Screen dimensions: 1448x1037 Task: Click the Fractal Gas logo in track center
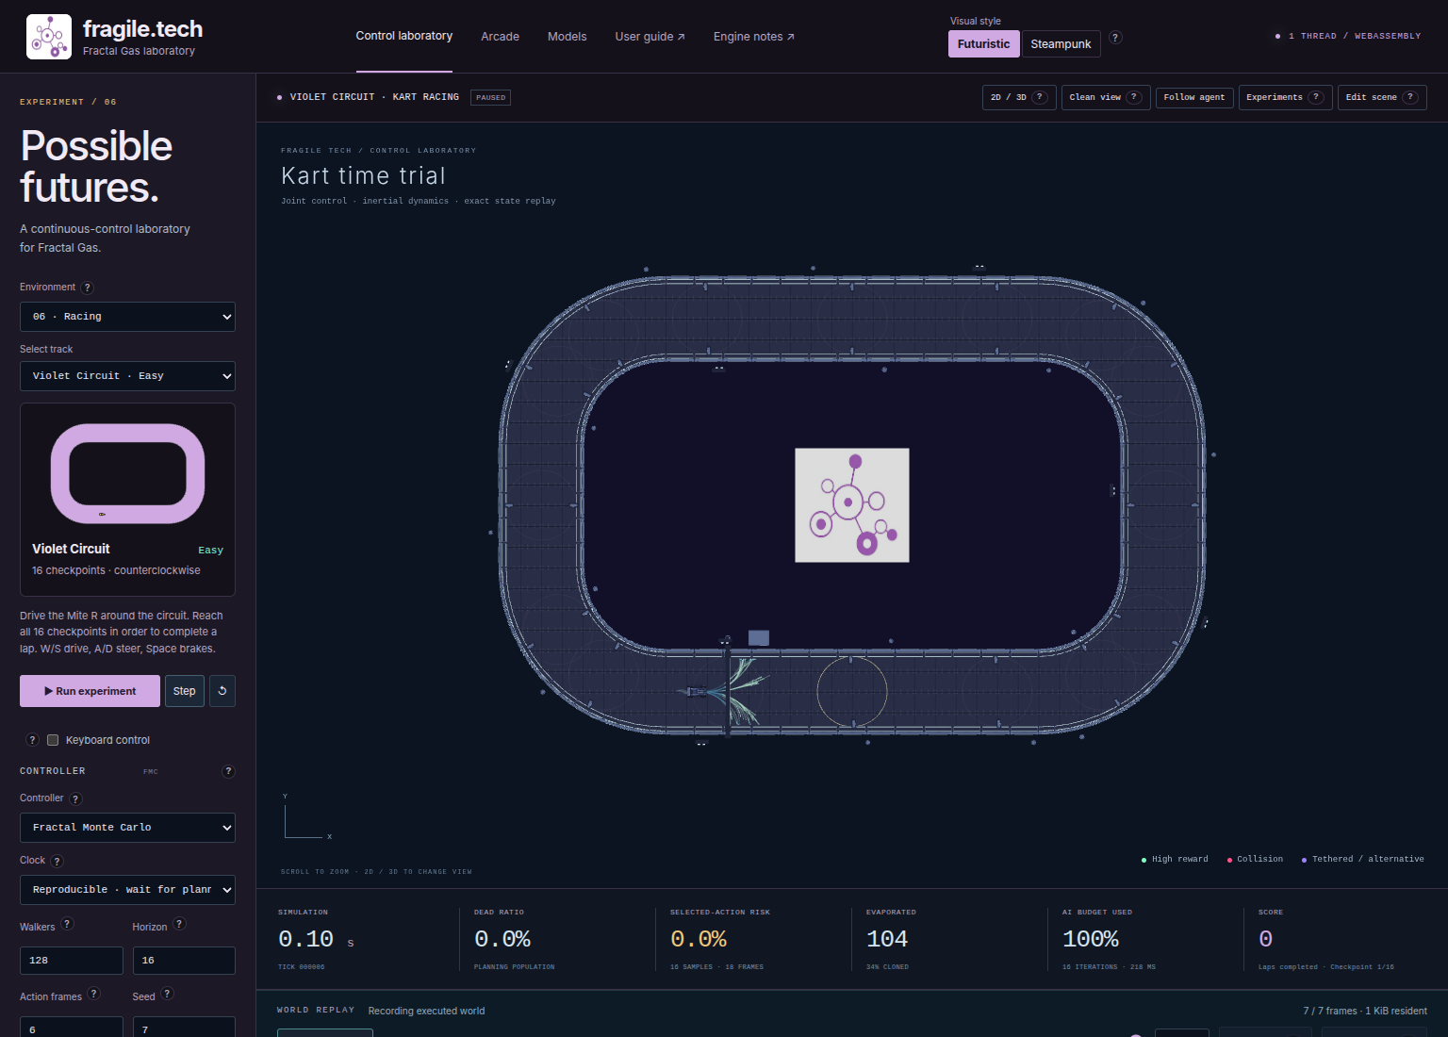click(852, 505)
